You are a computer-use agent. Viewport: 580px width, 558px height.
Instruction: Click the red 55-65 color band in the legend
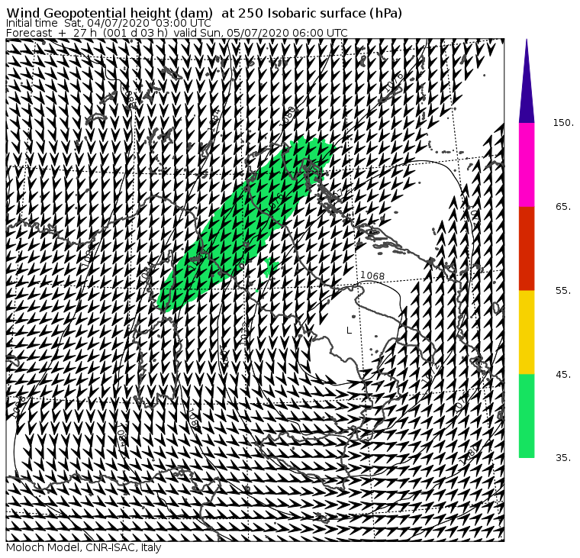(527, 248)
